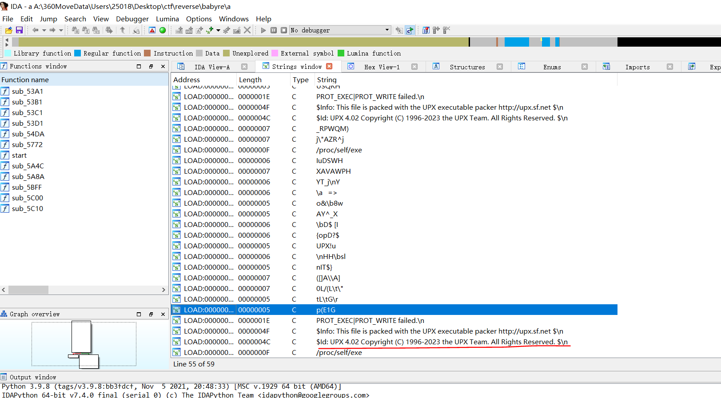Open the forward-history dropdown arrow
Image resolution: width=721 pixels, height=398 pixels.
tap(61, 30)
